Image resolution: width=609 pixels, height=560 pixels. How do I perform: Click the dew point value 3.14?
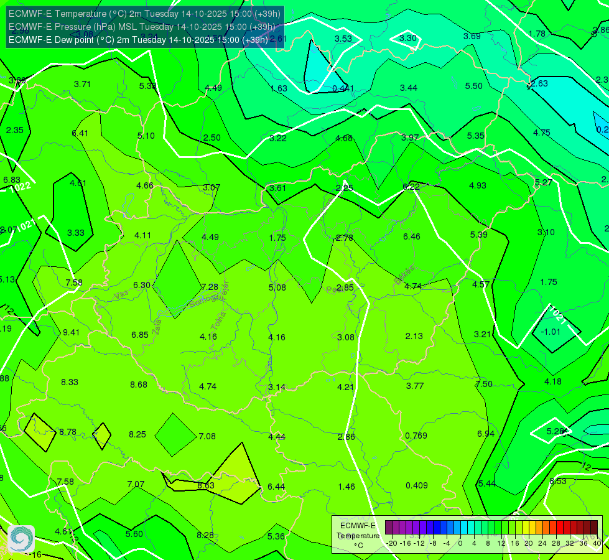(x=277, y=387)
